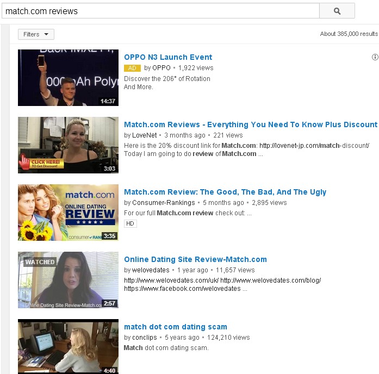This screenshot has width=379, height=374.
Task: Click the '1 year ago' text
Action: point(192,270)
